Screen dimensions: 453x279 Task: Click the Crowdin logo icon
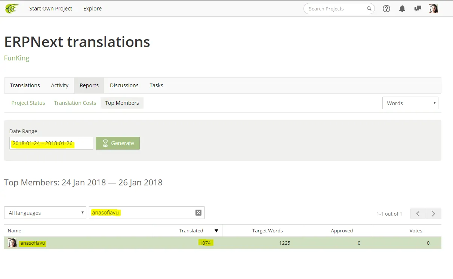12,8
